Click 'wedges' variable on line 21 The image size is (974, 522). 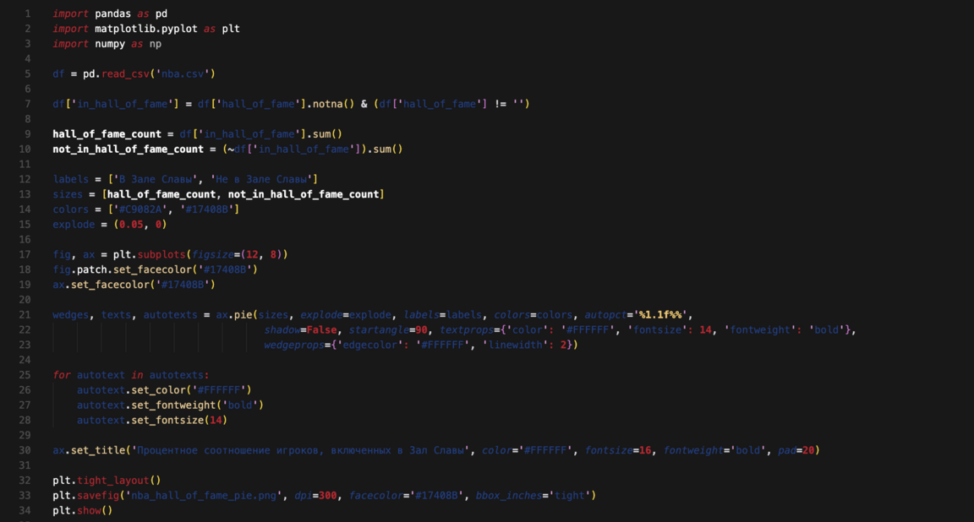pyautogui.click(x=71, y=315)
